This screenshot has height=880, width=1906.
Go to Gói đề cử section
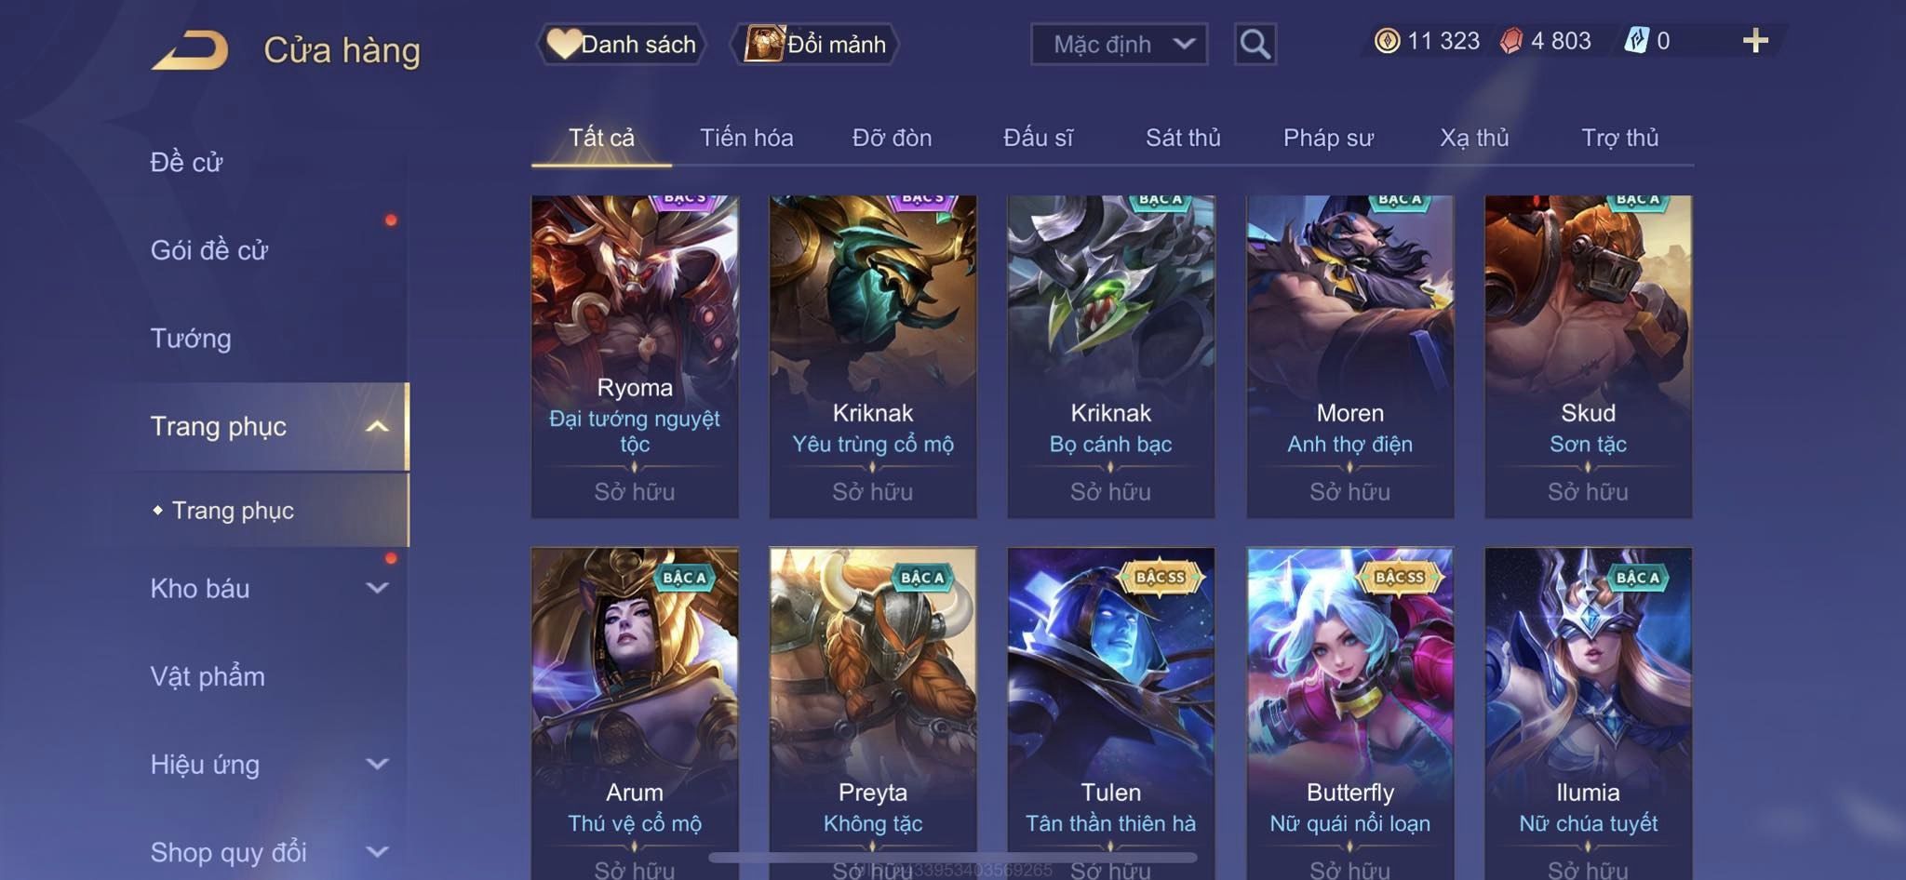pyautogui.click(x=209, y=249)
